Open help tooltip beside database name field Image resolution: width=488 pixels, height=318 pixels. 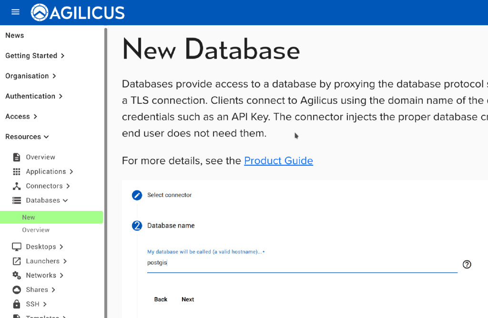click(467, 264)
